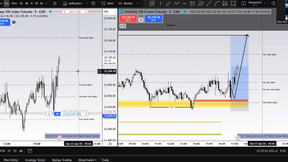Select the Fib retracement tool
This screenshot has height=162, width=288.
coord(192,3)
